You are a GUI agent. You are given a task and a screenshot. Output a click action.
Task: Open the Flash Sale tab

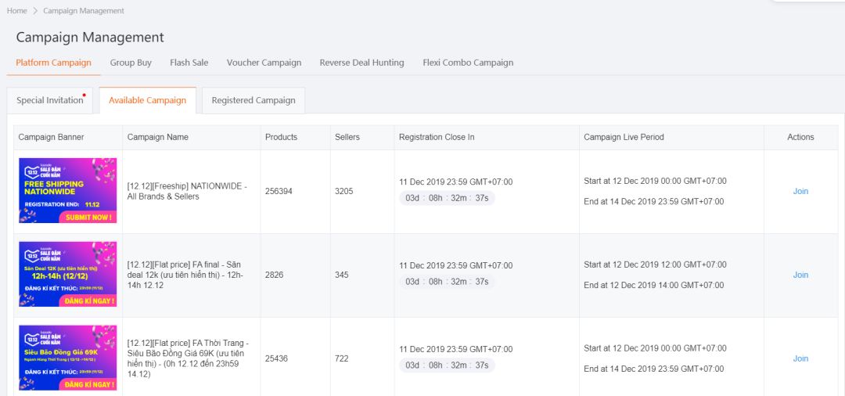(189, 63)
